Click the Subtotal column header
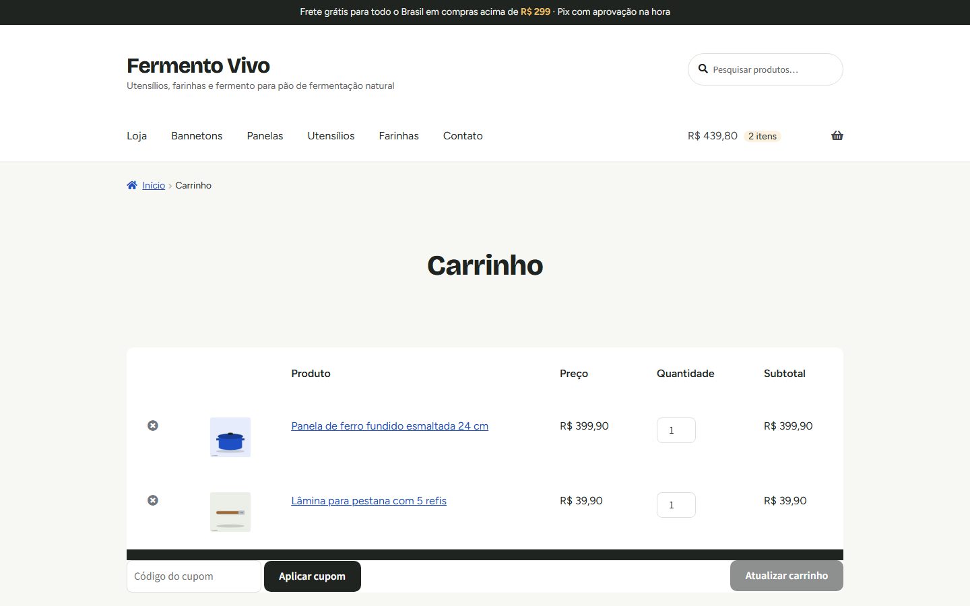 point(785,373)
